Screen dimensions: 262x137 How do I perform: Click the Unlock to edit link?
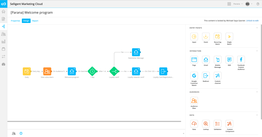[x=252, y=21]
